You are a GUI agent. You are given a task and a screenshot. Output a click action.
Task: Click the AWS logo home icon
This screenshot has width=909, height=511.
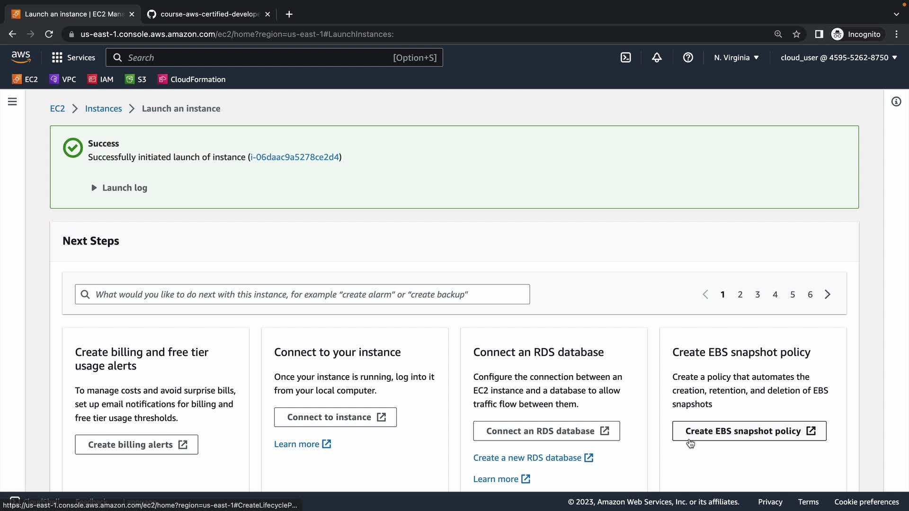[x=21, y=57]
